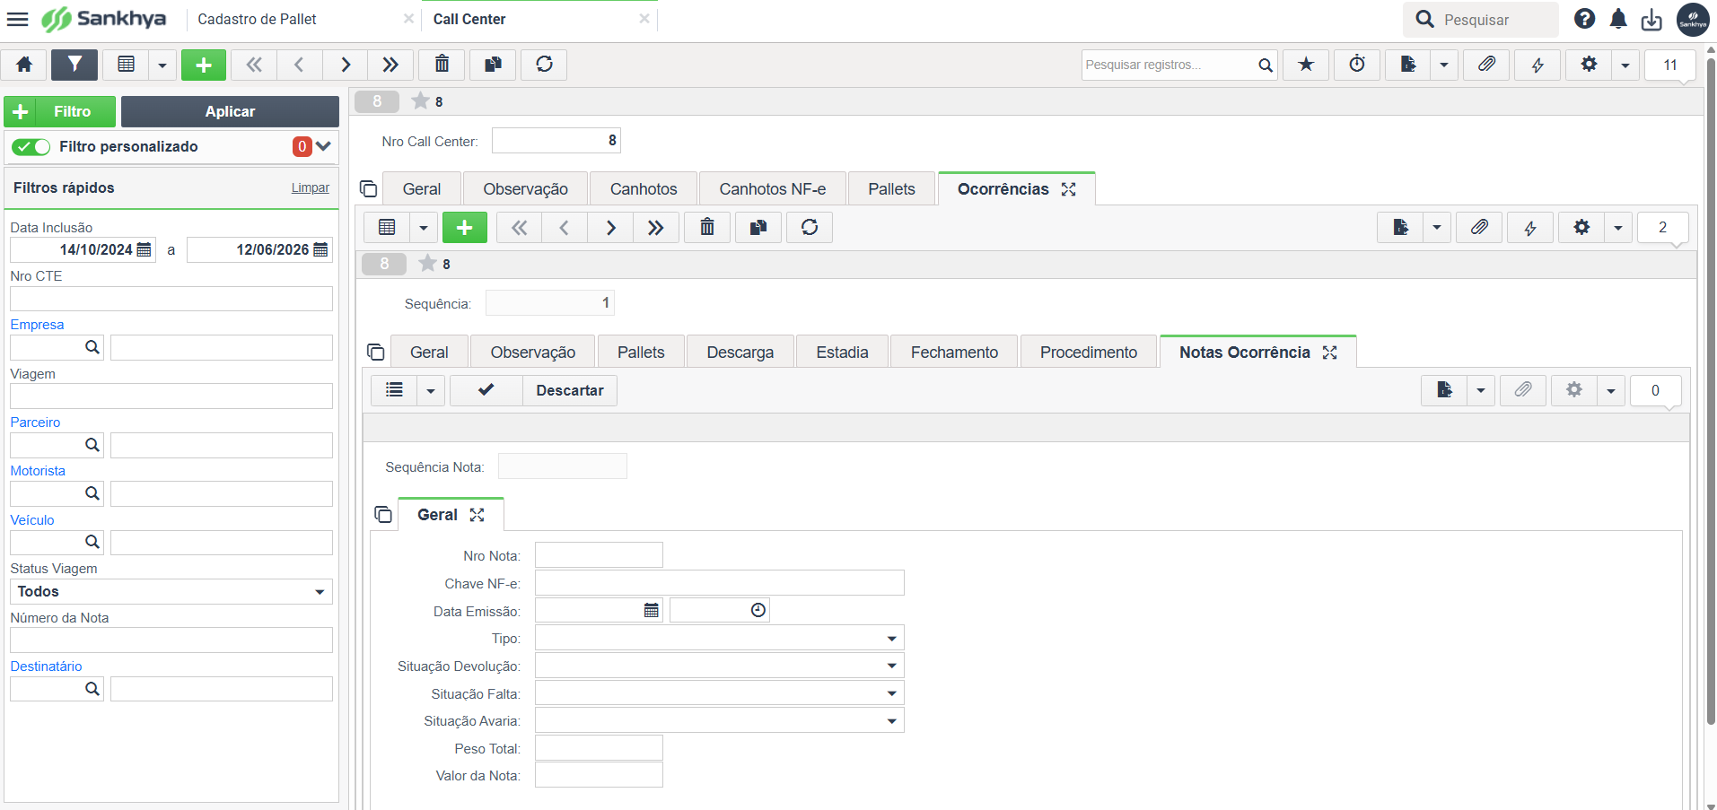Click the green Filtro button
This screenshot has height=810, width=1717.
pos(59,111)
